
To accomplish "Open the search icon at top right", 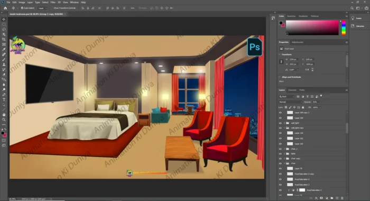I will [352, 8].
